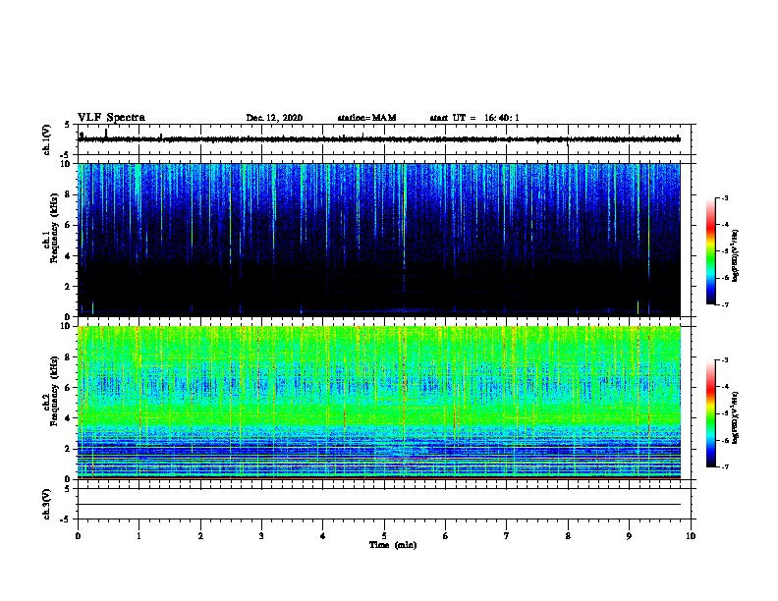This screenshot has width=778, height=601.
Task: Click the "-5" tick of ch.3(V) axis
Action: [66, 519]
